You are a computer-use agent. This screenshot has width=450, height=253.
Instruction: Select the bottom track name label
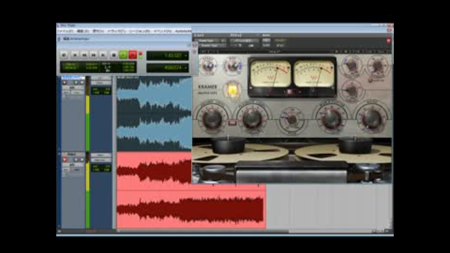point(73,155)
